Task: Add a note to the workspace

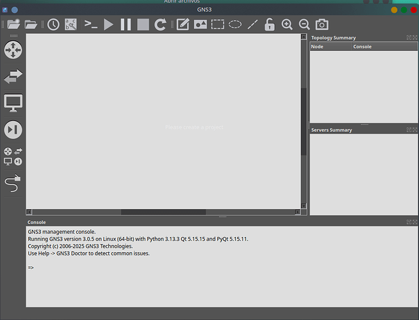Action: (183, 24)
